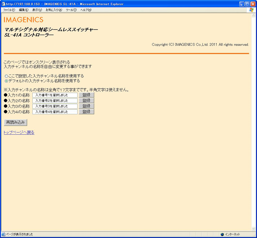Image resolution: width=257 pixels, height=238 pixels.
Task: Click the インターネット zone label
Action: pos(233,234)
